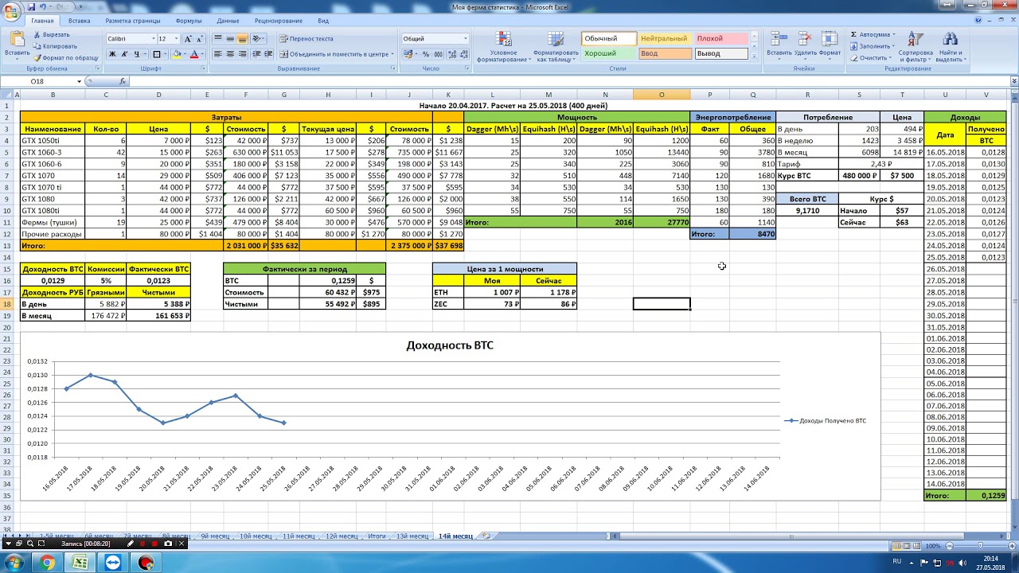
Task: Expand the Автосумма dropdown arrow
Action: tap(894, 35)
